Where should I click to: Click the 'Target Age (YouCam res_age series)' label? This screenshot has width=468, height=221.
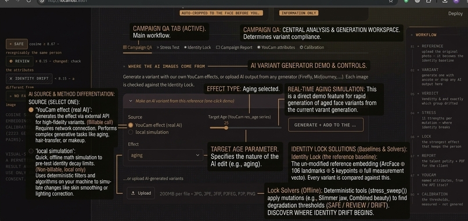tap(239, 117)
